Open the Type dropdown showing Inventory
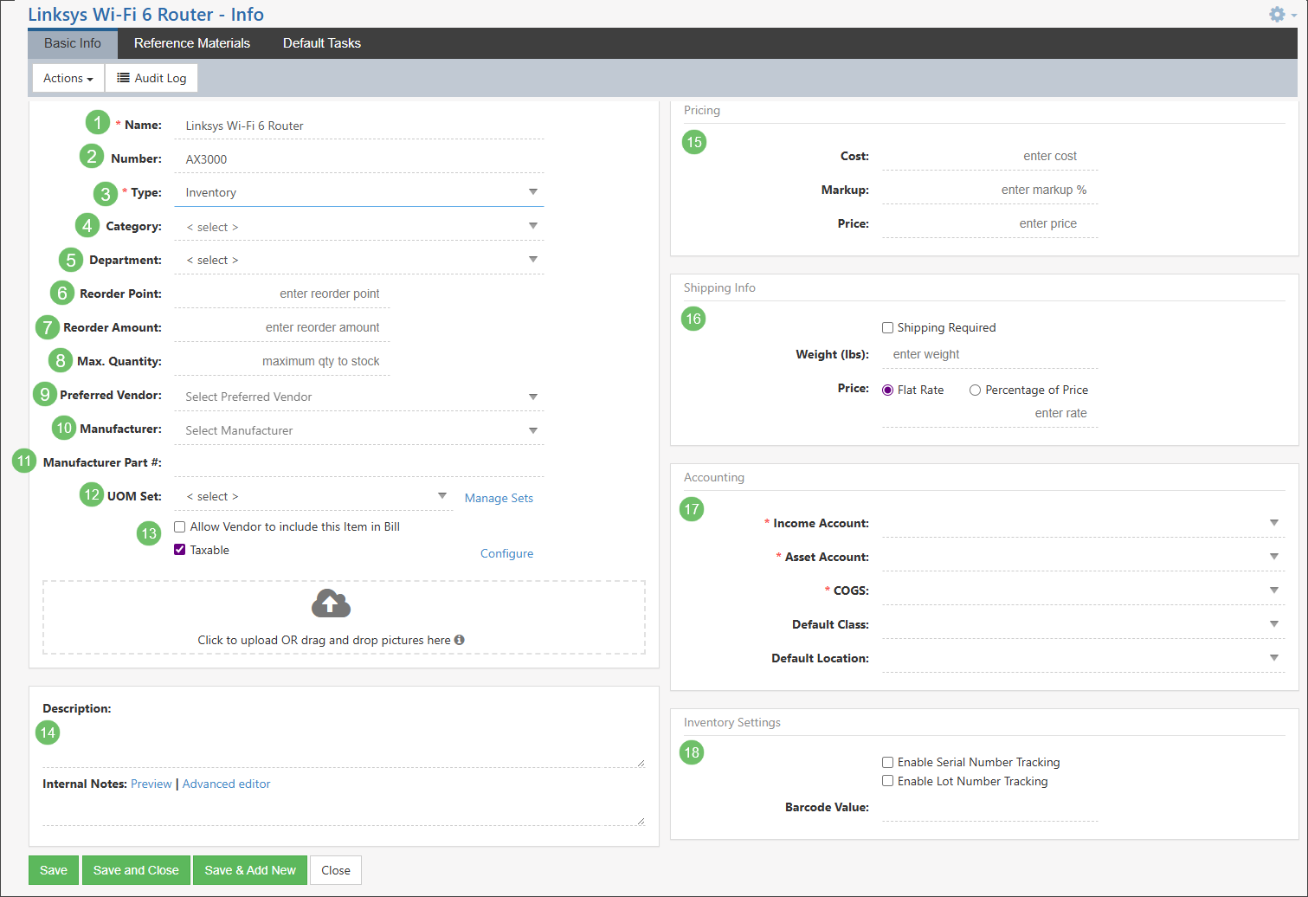Viewport: 1308px width, 897px height. click(x=358, y=192)
